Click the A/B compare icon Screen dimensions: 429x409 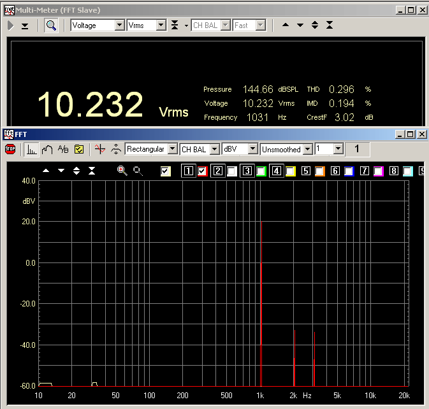tap(63, 149)
